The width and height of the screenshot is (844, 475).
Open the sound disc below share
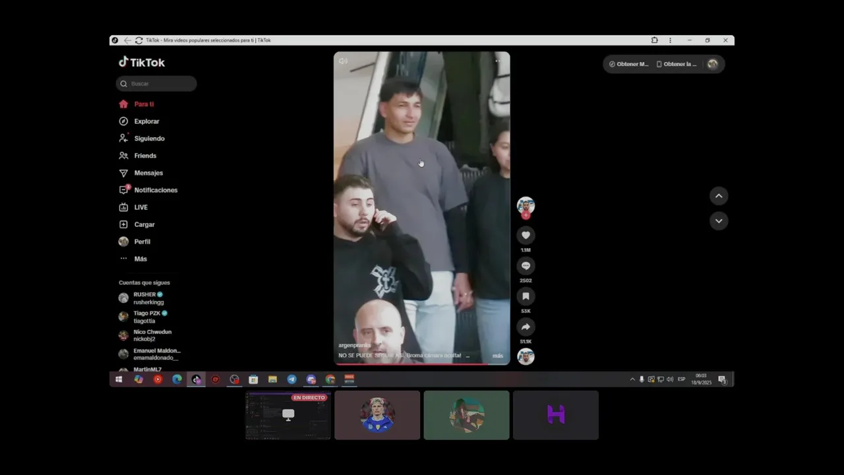526,356
